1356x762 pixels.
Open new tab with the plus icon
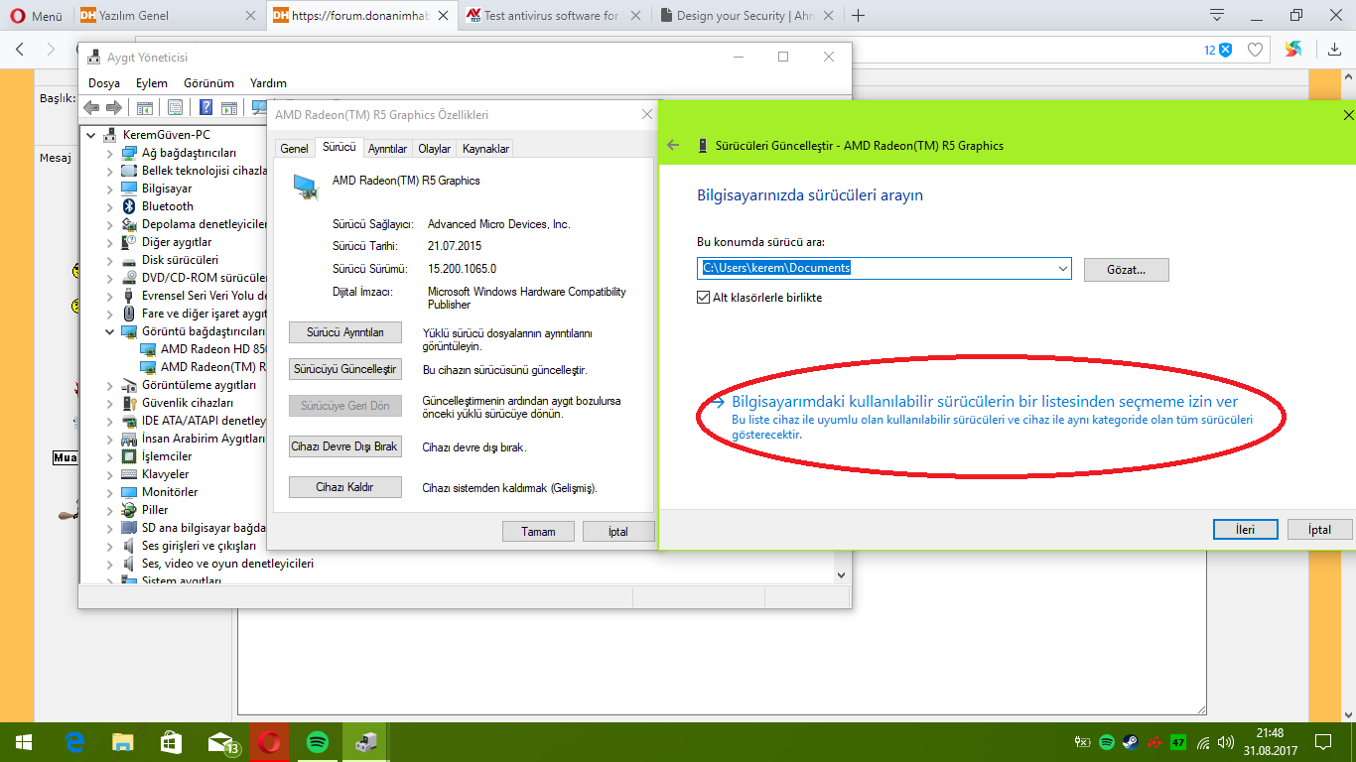pyautogui.click(x=858, y=15)
